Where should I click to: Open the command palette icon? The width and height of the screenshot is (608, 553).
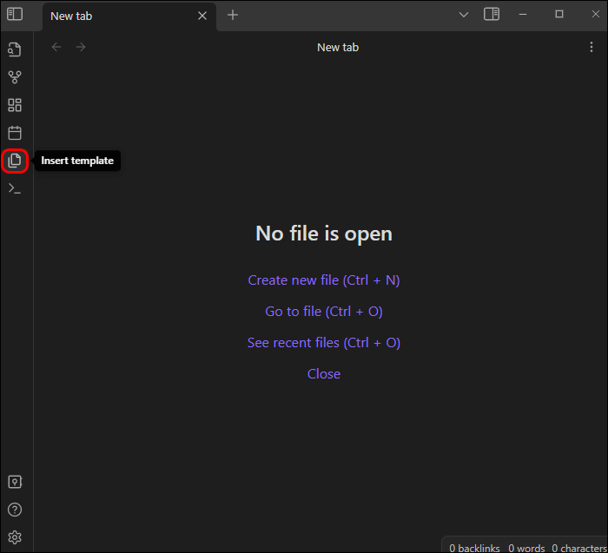[15, 188]
